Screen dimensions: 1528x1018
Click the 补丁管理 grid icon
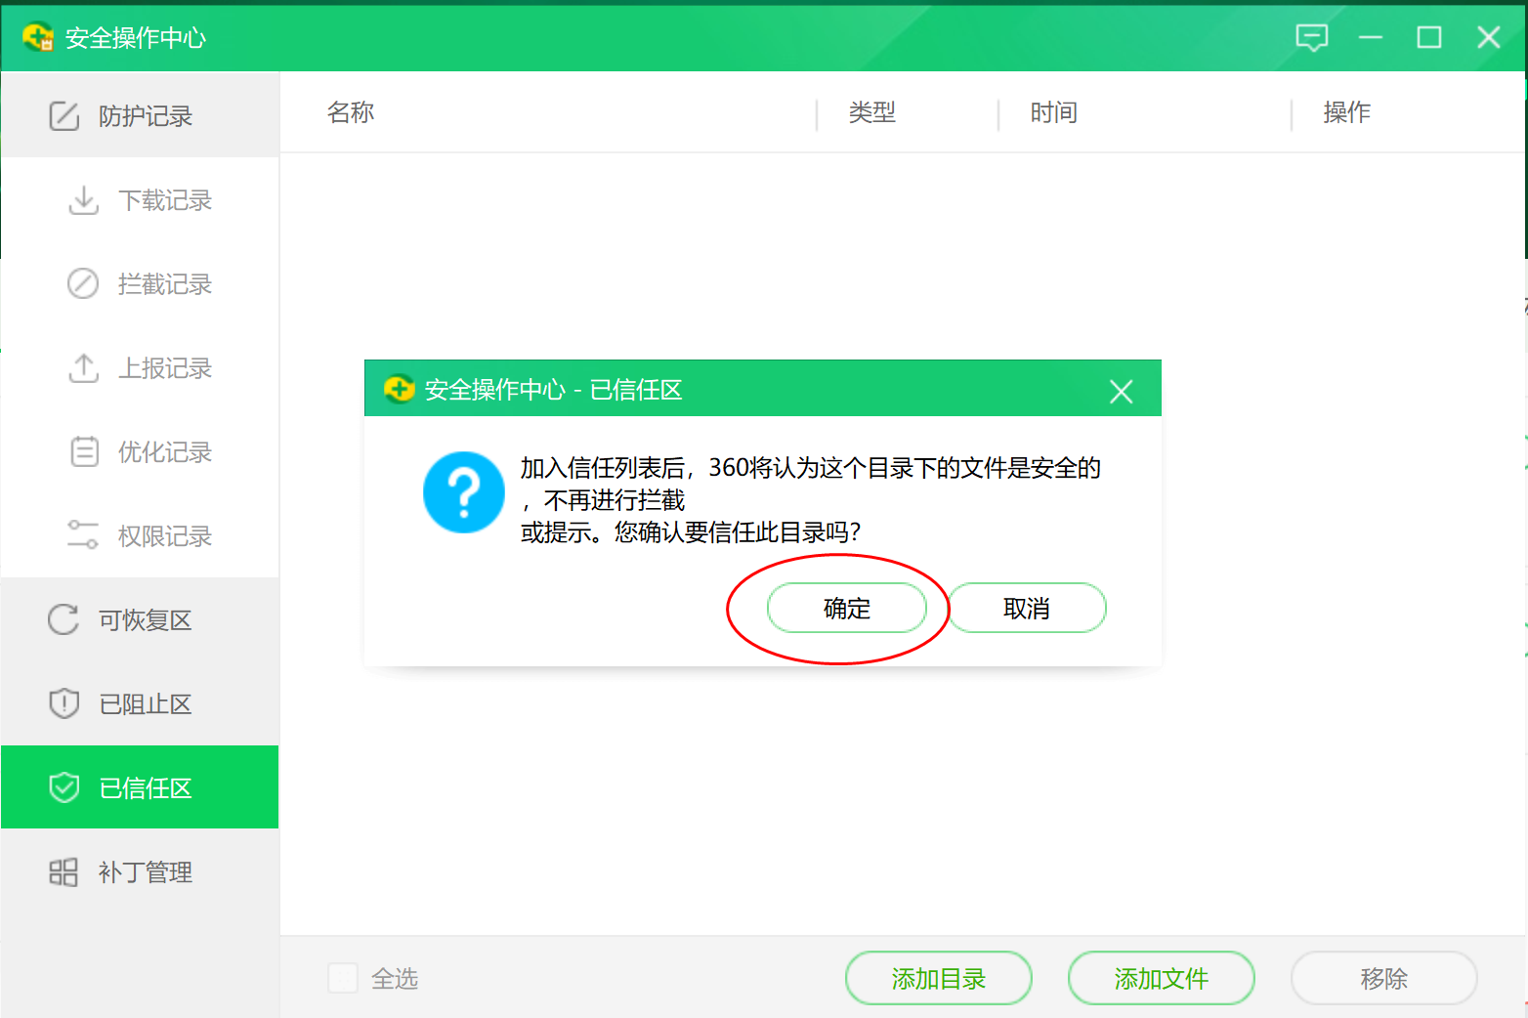(x=64, y=871)
